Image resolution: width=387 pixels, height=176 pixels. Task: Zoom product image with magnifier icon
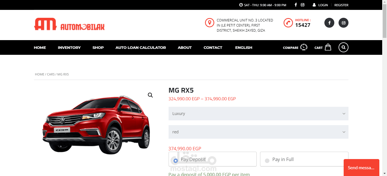pyautogui.click(x=150, y=95)
